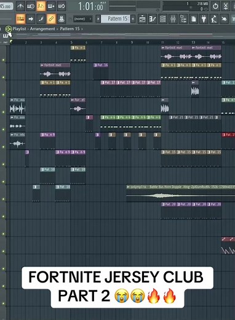Select first Pat. 17 clip at bar 7
235x320 pixels.
108,89
